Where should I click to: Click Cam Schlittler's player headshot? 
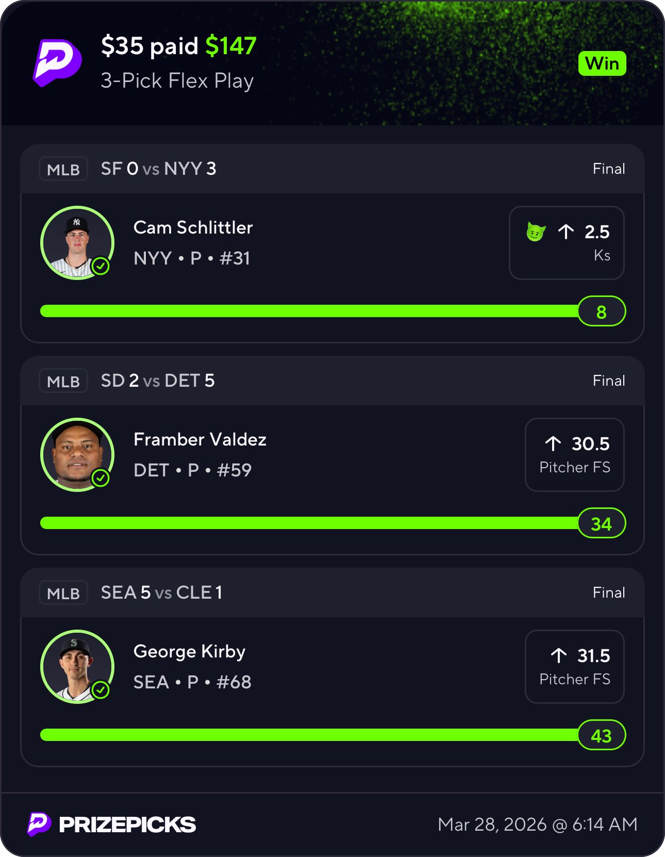[76, 242]
